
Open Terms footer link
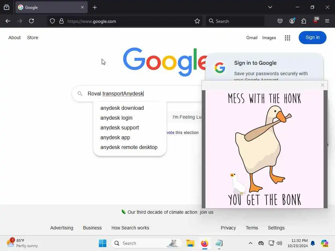click(x=252, y=228)
